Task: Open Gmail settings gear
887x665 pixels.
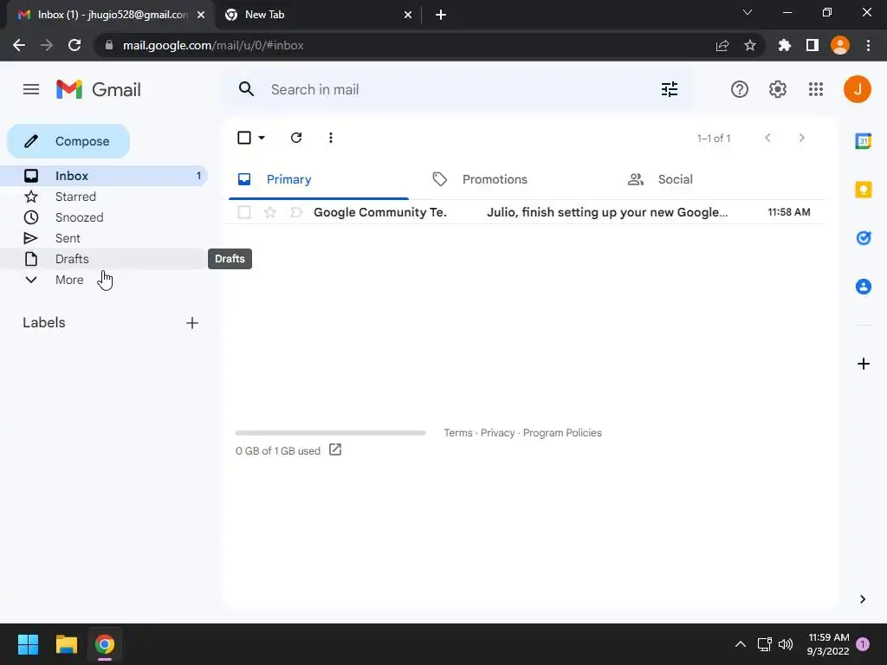Action: coord(778,89)
